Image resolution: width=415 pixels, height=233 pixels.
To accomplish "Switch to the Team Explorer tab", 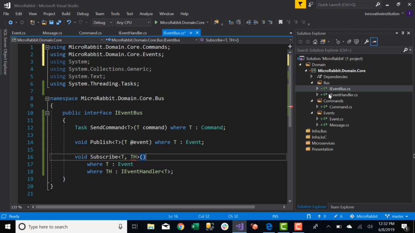I will tap(342, 207).
